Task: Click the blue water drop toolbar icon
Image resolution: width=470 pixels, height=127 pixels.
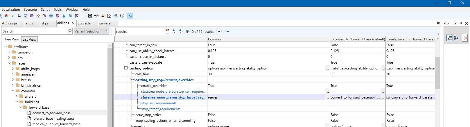Action: pyautogui.click(x=64, y=16)
